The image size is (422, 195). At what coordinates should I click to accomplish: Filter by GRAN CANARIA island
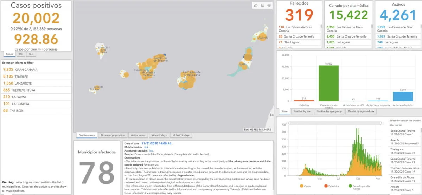click(x=37, y=69)
